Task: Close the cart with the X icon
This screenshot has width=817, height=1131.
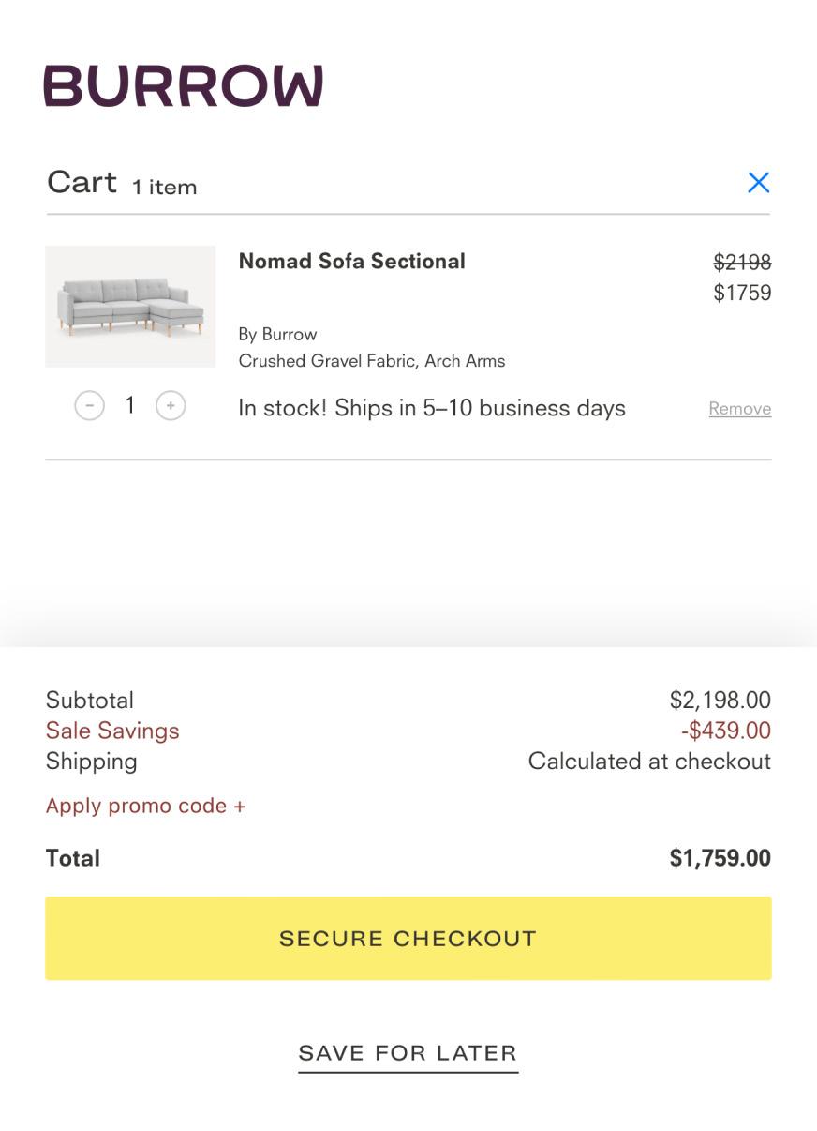Action: (758, 183)
